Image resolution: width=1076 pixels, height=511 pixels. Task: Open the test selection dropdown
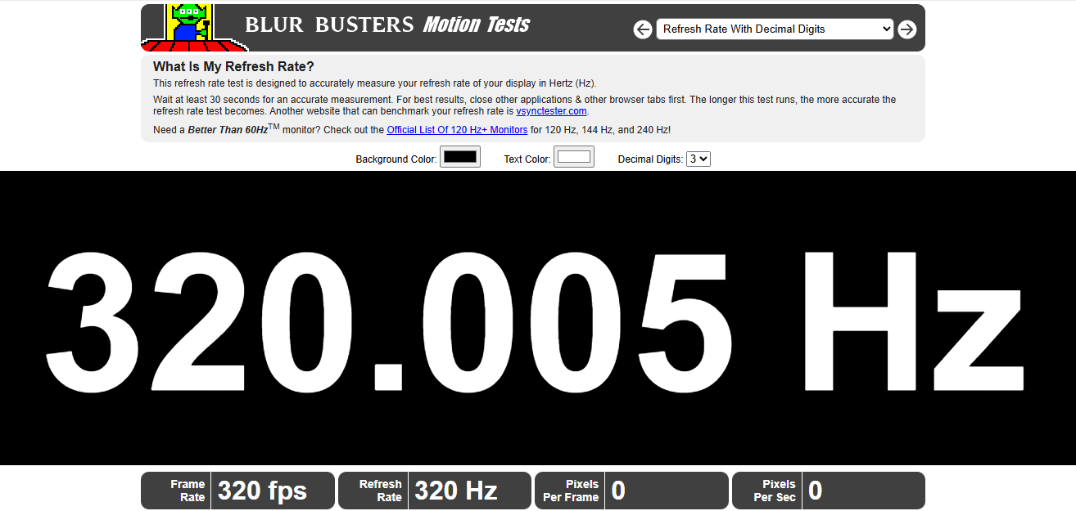point(774,29)
